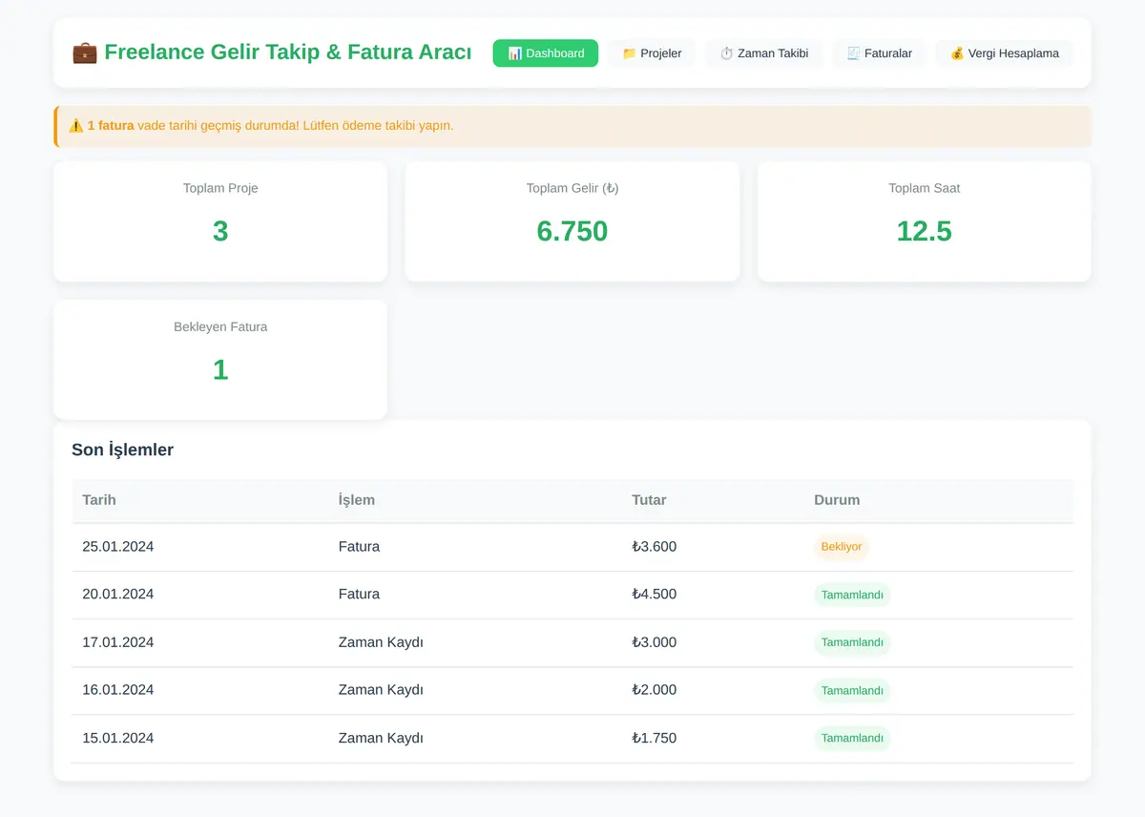1145x817 pixels.
Task: Click the İşlem column header
Action: click(x=357, y=500)
